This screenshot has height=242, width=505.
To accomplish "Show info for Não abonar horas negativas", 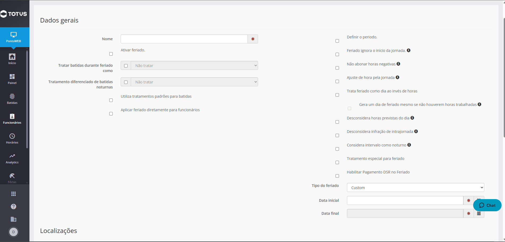I will click(x=398, y=64).
